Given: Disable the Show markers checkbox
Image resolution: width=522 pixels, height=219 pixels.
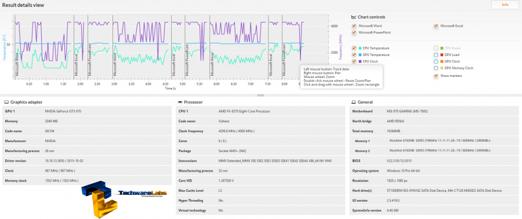Looking at the screenshot, I should [x=436, y=76].
